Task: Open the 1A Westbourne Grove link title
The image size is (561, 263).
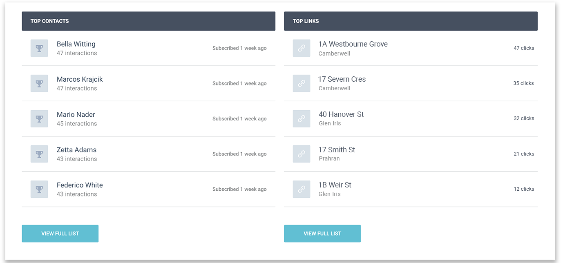Action: tap(353, 44)
